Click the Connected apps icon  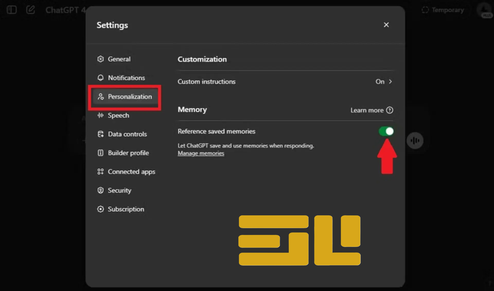click(x=100, y=172)
